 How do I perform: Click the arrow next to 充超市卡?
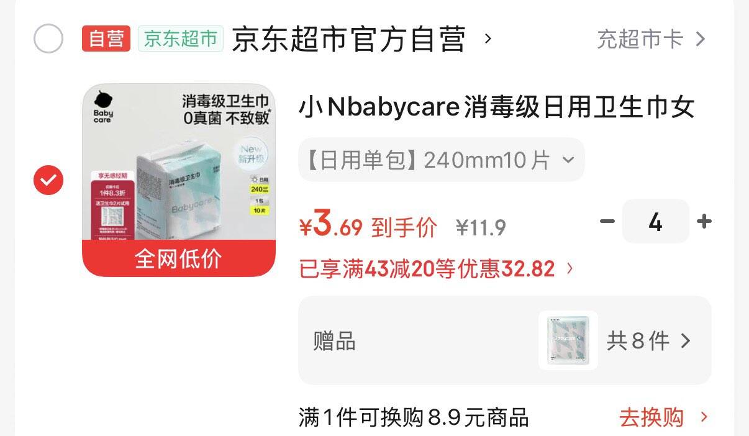[x=700, y=39]
